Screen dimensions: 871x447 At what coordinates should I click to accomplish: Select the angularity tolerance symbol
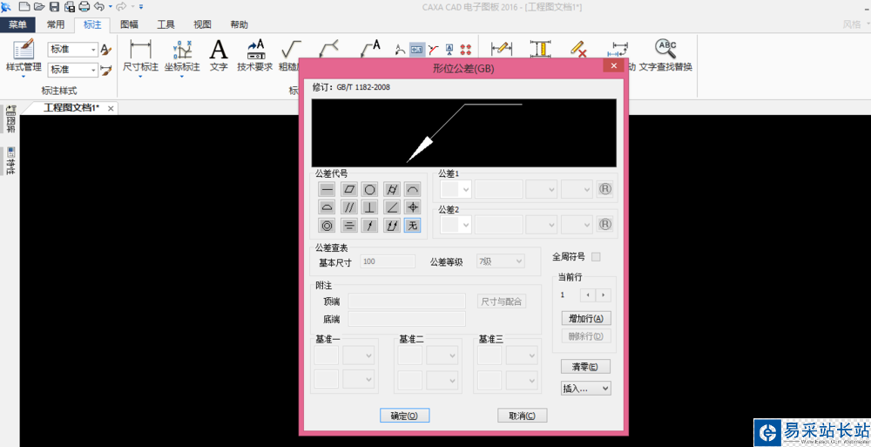coord(391,207)
